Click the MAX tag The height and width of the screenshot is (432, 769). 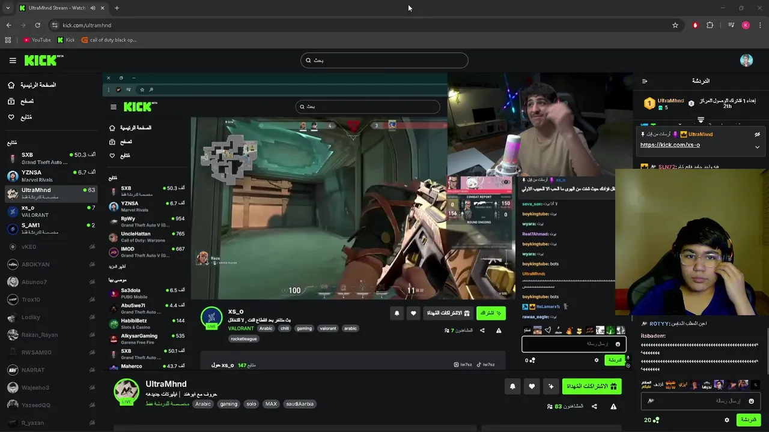(x=271, y=404)
